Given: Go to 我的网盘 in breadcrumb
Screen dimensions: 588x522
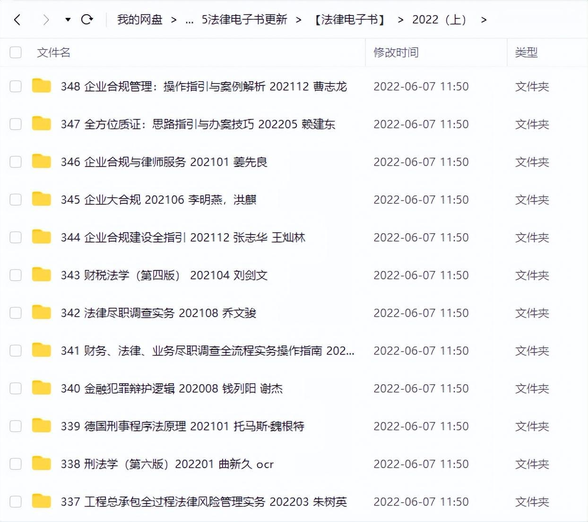Looking at the screenshot, I should pos(140,19).
